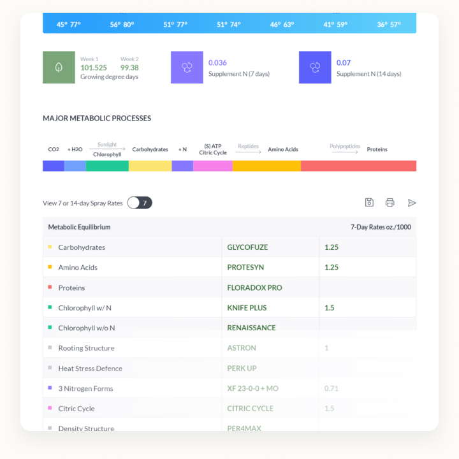Viewport: 459px width, 459px height.
Task: Open the PERK UP product link
Action: coord(242,368)
